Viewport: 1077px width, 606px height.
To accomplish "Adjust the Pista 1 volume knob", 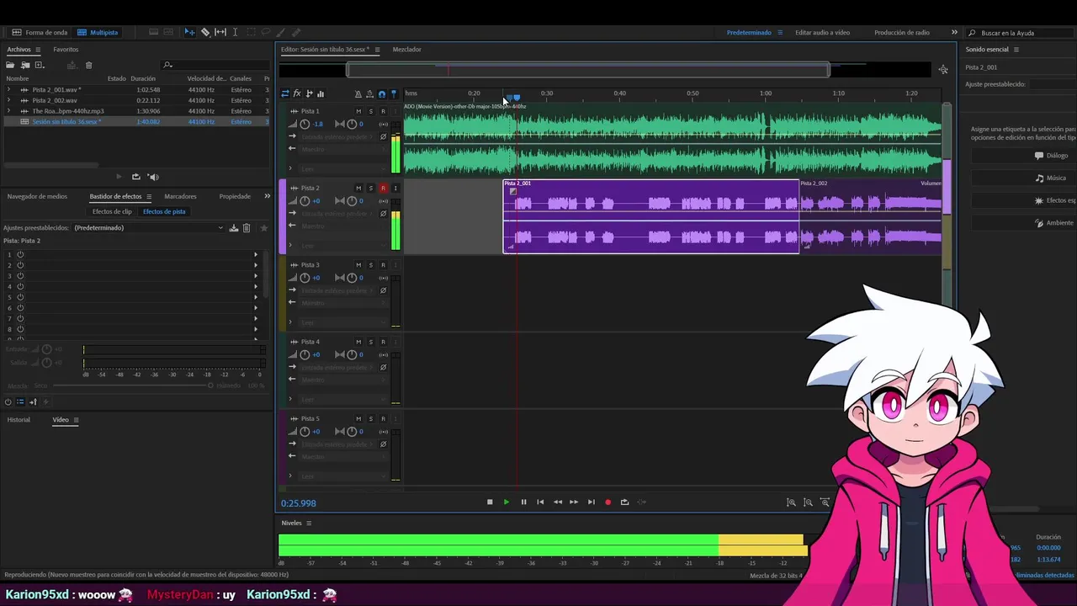I will pyautogui.click(x=305, y=124).
